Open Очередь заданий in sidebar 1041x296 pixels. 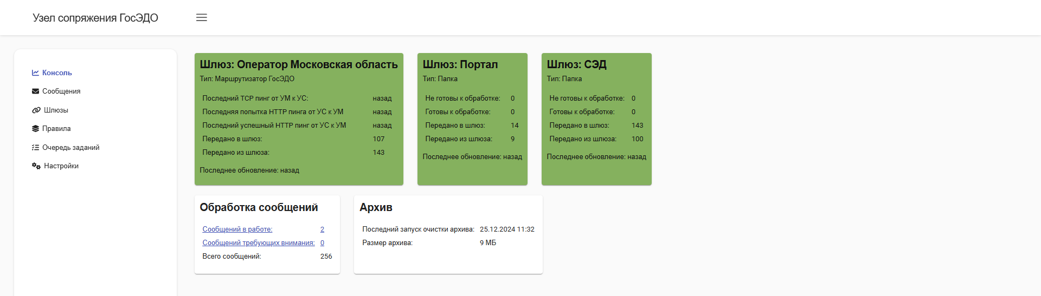(x=71, y=147)
